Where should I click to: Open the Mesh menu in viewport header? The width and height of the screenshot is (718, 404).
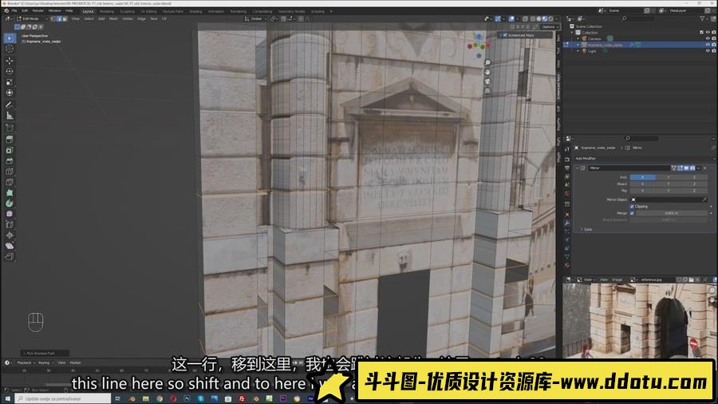coord(113,19)
